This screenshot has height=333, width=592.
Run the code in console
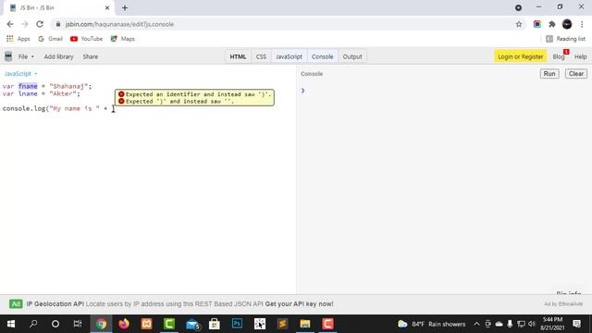point(549,74)
